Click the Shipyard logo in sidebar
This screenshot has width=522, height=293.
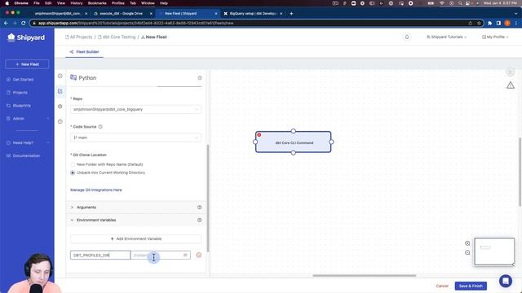click(26, 37)
